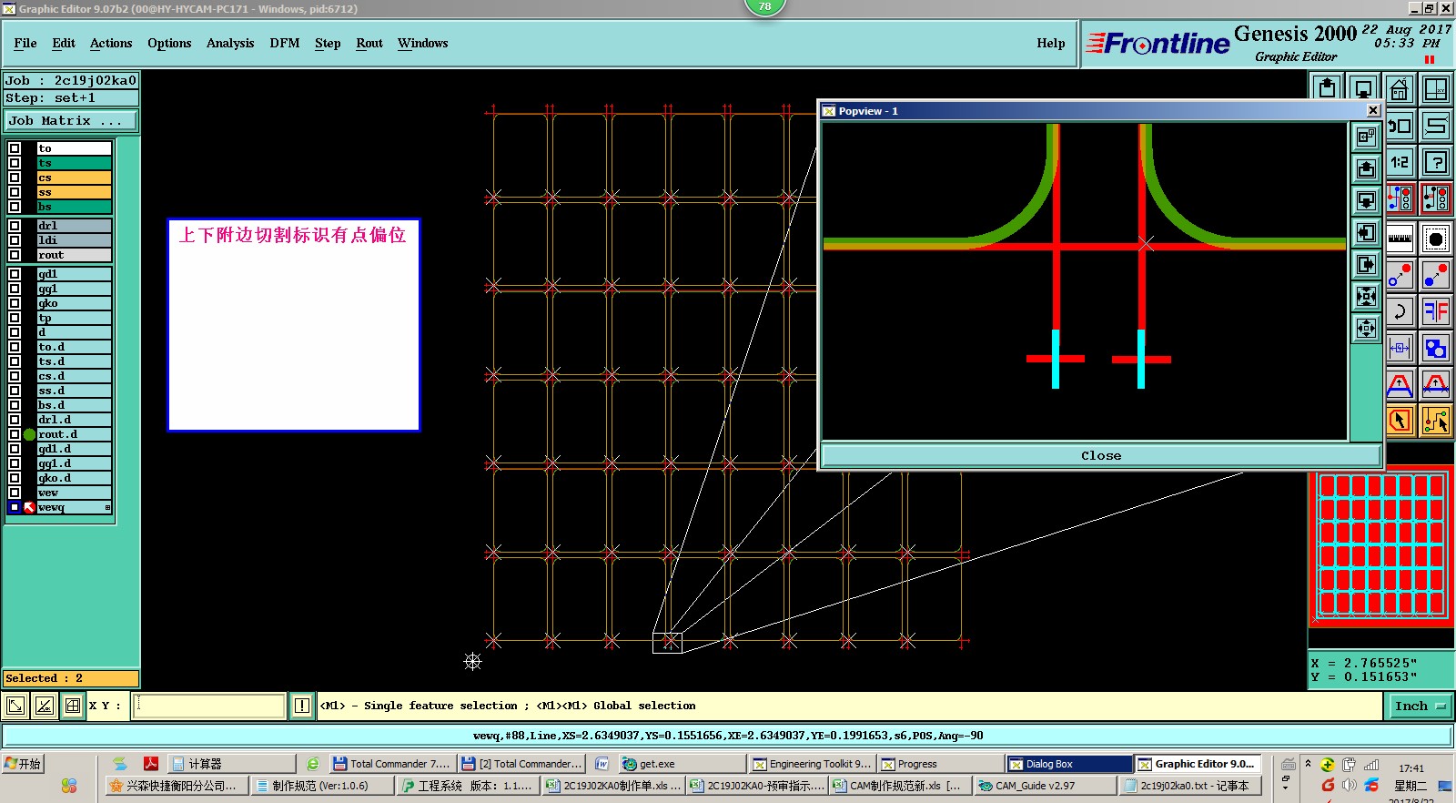1456x803 pixels.
Task: Click Popview zoom-out expand arrows icon
Action: click(x=1366, y=328)
